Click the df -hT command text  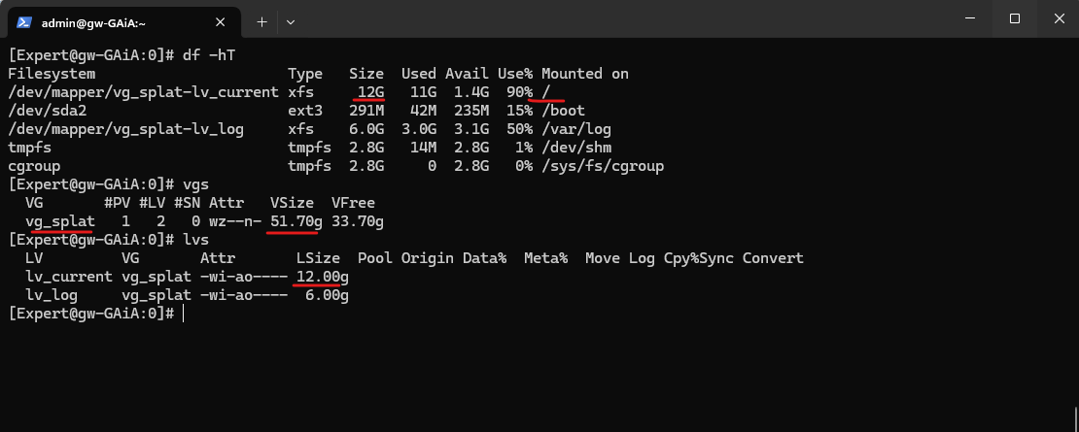tap(209, 55)
